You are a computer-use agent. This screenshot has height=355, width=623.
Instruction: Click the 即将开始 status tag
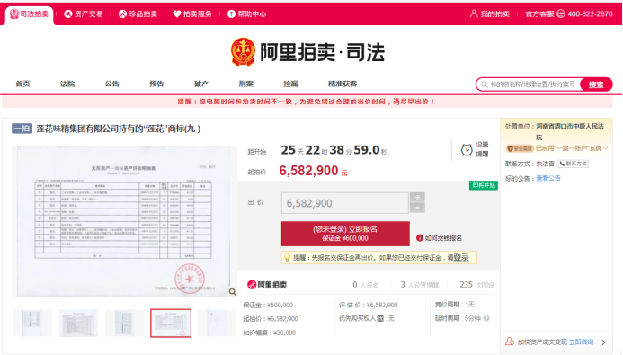coord(484,185)
